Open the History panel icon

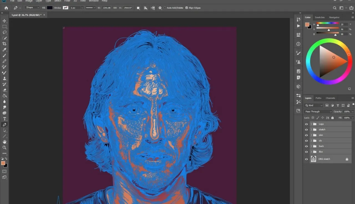pyautogui.click(x=298, y=19)
